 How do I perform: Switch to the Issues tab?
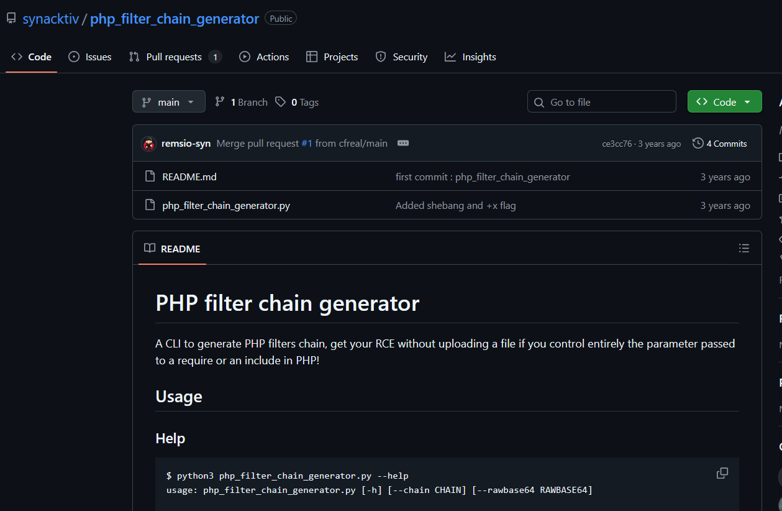tap(90, 57)
